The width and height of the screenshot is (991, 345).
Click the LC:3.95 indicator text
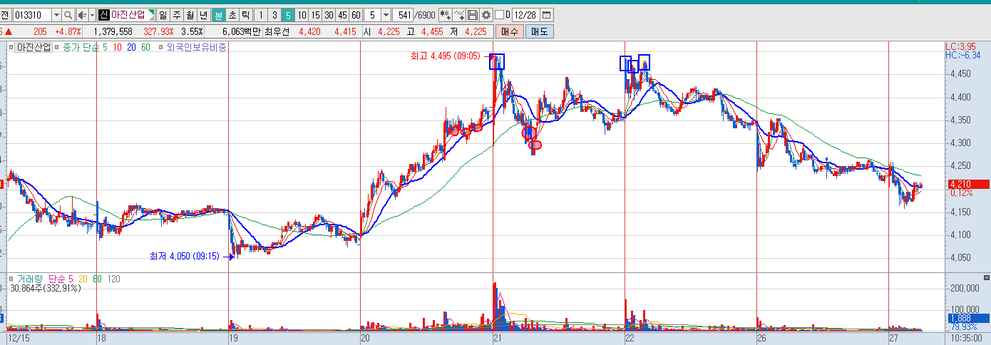(960, 46)
